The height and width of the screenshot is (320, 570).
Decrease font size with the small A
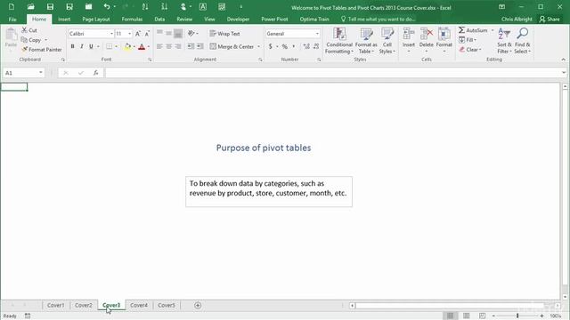pyautogui.click(x=147, y=34)
